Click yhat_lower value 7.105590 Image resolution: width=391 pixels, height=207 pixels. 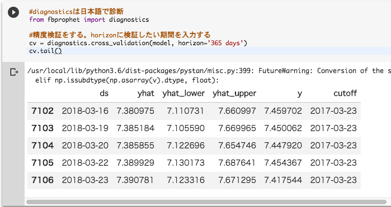(x=186, y=128)
